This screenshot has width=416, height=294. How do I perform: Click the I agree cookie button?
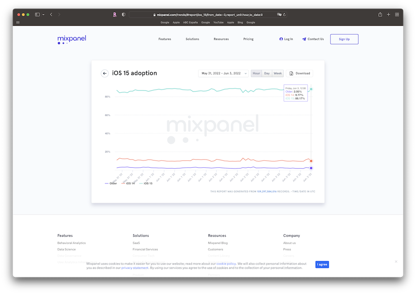tap(322, 265)
